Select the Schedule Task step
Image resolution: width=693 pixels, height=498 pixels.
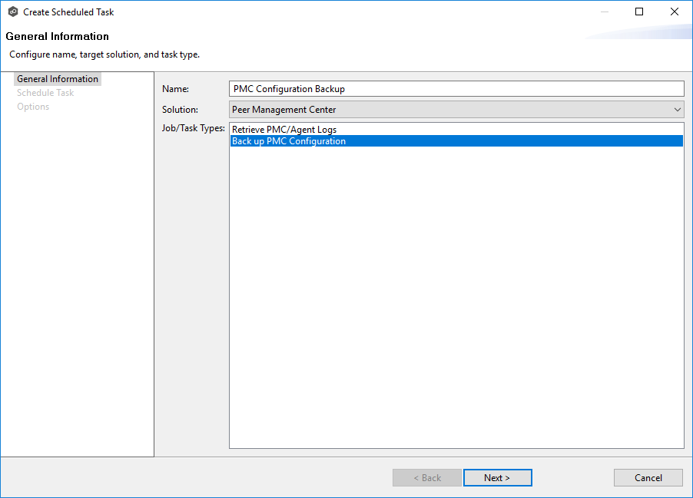(45, 92)
